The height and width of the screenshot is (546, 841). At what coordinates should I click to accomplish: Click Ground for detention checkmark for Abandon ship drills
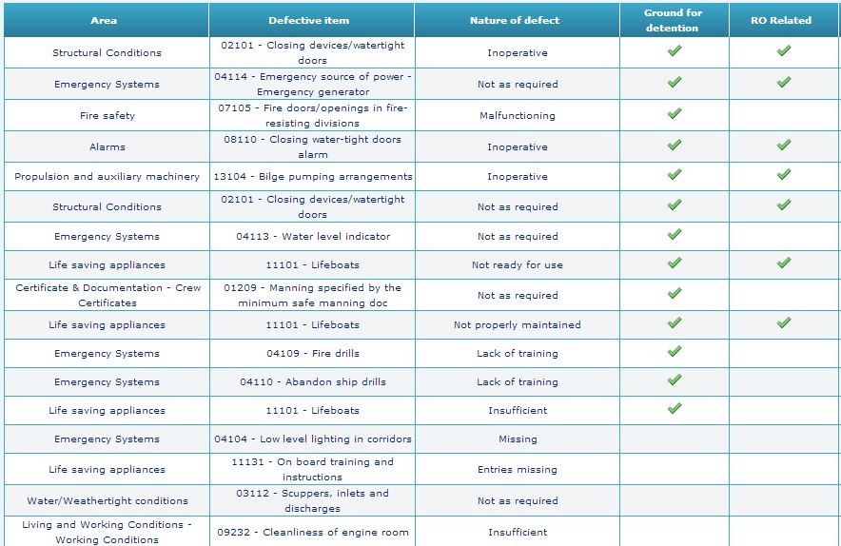pyautogui.click(x=675, y=380)
